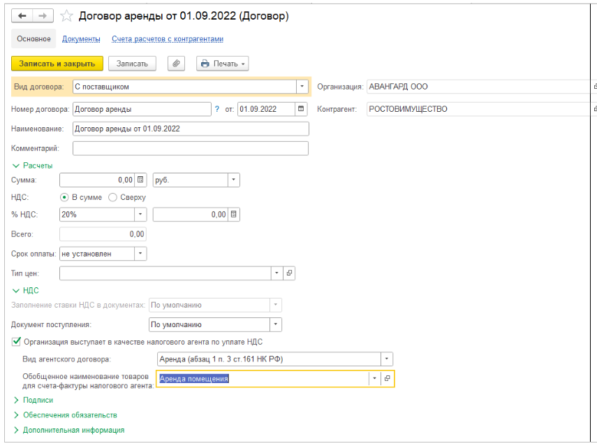
Task: Click the 'Записать и закрыть' button
Action: click(57, 64)
